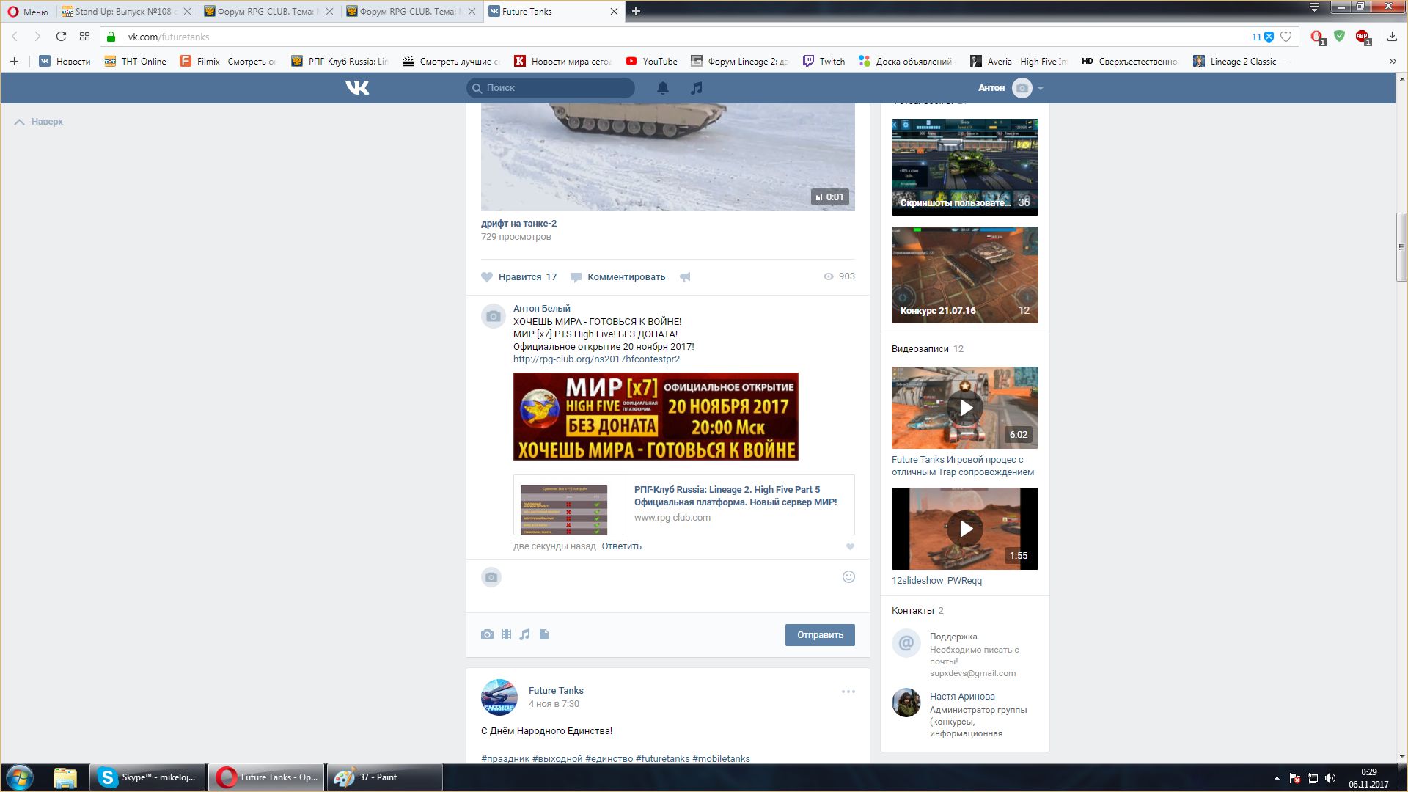Open tab list menu icon at top right
1408x792 pixels.
(x=1314, y=7)
